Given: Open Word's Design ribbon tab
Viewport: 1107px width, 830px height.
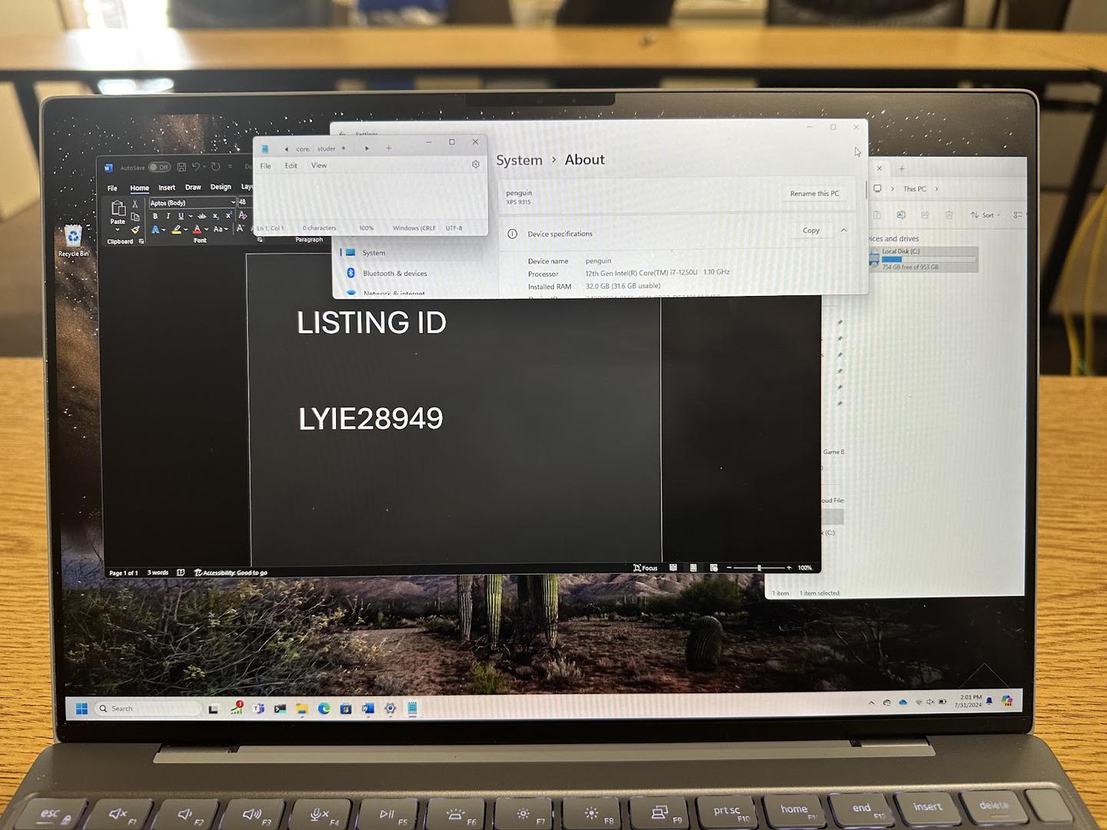Looking at the screenshot, I should (x=221, y=188).
